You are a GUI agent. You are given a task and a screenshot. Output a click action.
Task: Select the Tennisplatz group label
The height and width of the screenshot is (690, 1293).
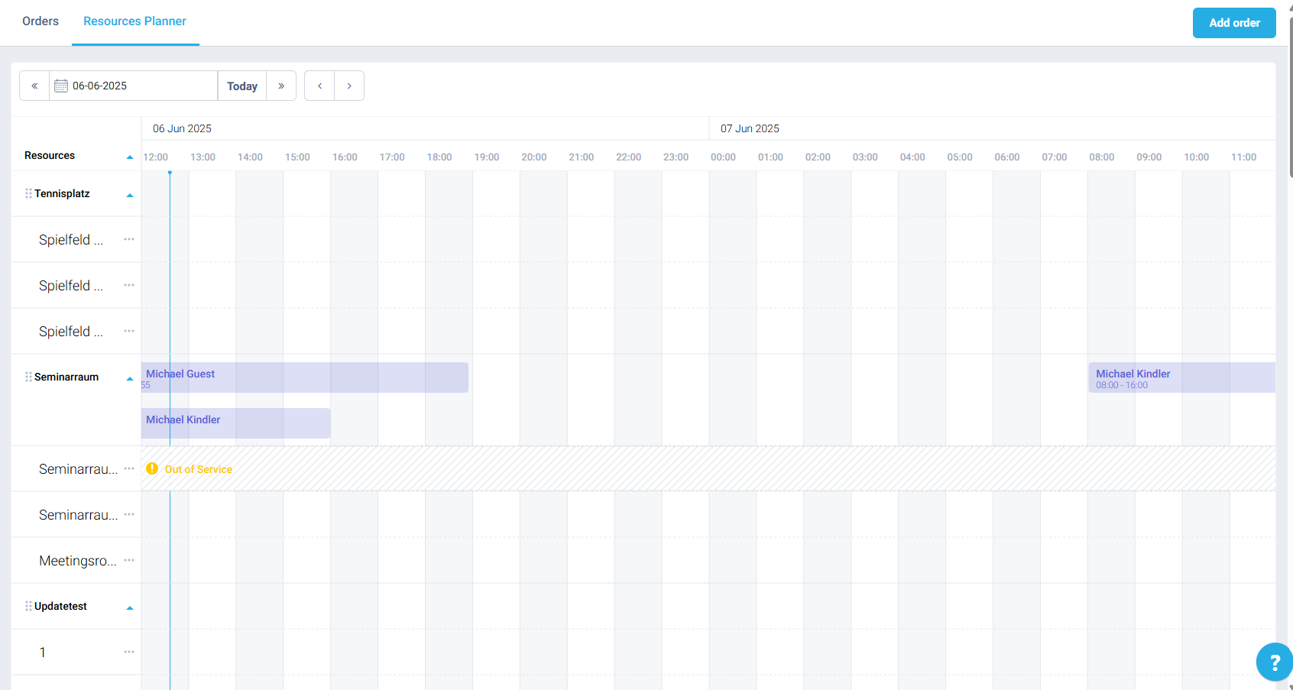pyautogui.click(x=62, y=193)
